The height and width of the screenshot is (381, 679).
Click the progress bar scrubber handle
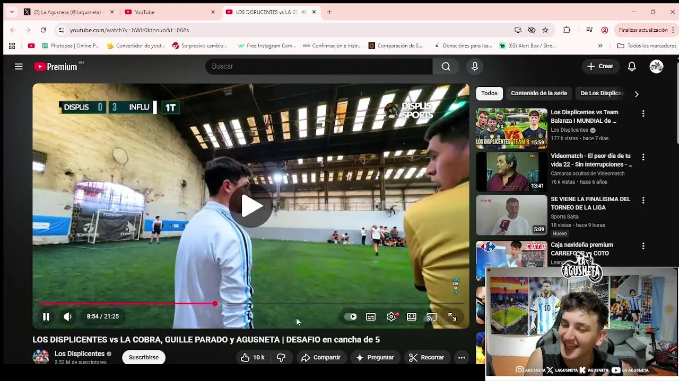pos(215,304)
